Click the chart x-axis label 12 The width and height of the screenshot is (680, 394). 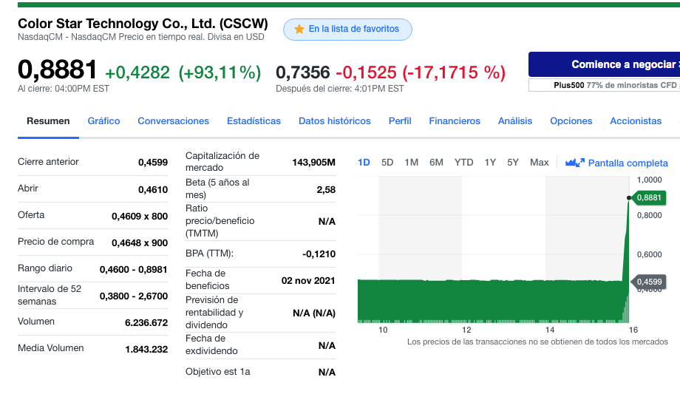click(466, 330)
